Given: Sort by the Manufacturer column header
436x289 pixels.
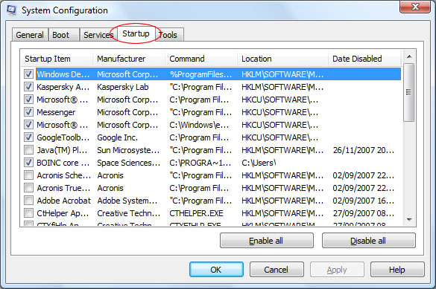Looking at the screenshot, I should (129, 59).
